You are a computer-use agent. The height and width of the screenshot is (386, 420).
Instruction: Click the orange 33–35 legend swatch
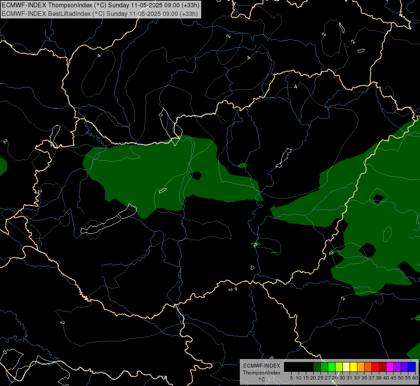[x=361, y=367]
